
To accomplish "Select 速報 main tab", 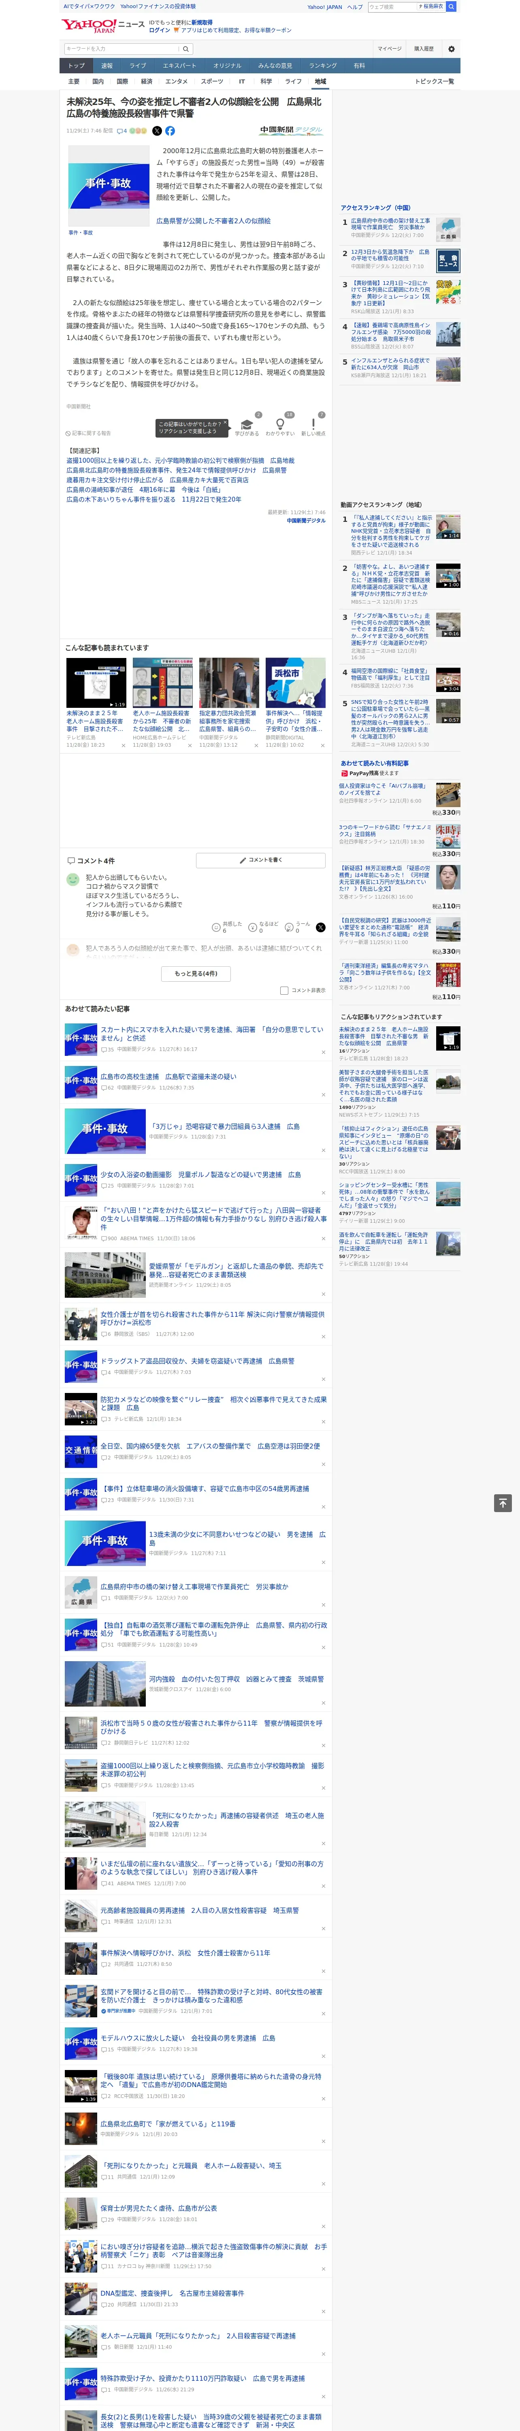I will point(107,66).
